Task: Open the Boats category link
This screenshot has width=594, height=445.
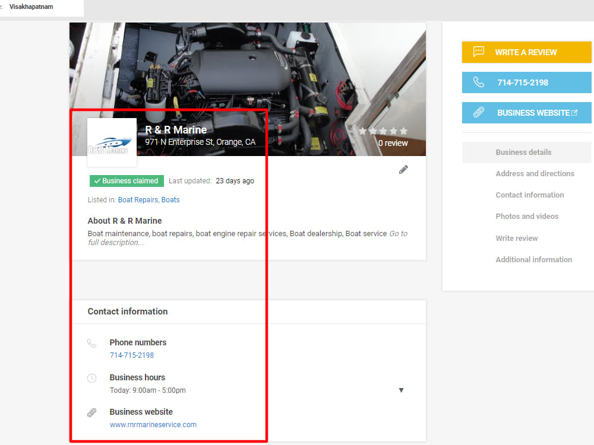Action: (170, 200)
